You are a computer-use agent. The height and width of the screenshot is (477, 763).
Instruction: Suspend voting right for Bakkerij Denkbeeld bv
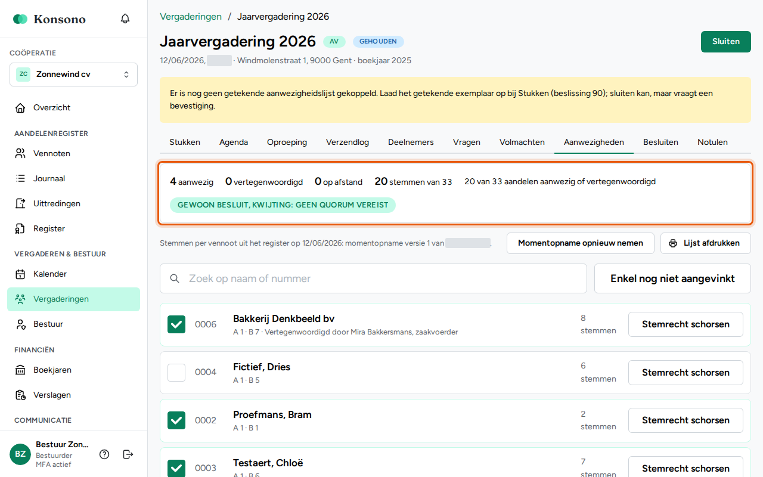(x=686, y=324)
